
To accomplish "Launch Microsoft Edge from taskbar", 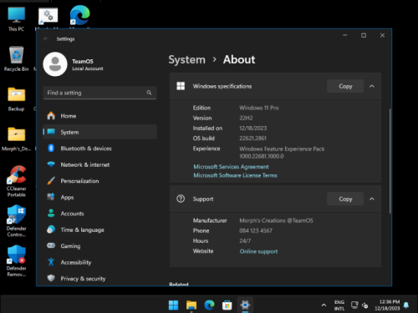I will tap(209, 305).
